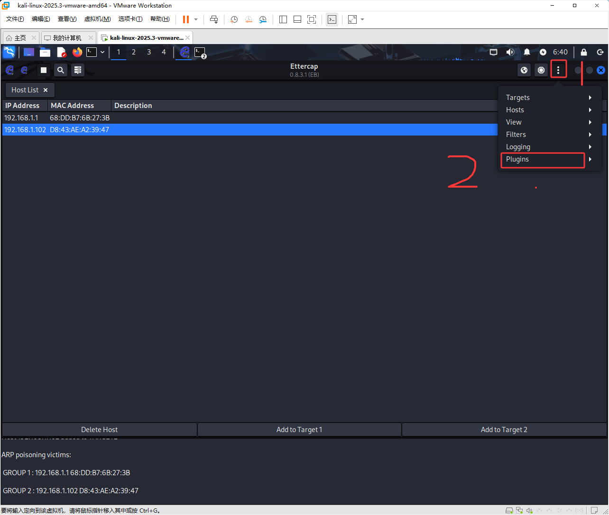Open the 帮助(H) menu

160,19
